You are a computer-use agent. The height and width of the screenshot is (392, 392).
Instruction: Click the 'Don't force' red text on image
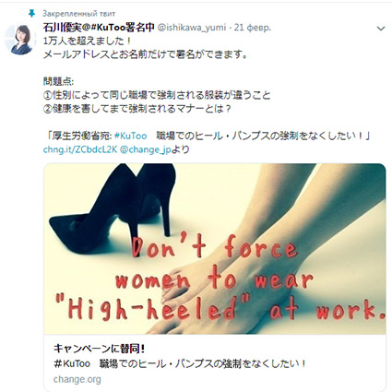tap(215, 247)
